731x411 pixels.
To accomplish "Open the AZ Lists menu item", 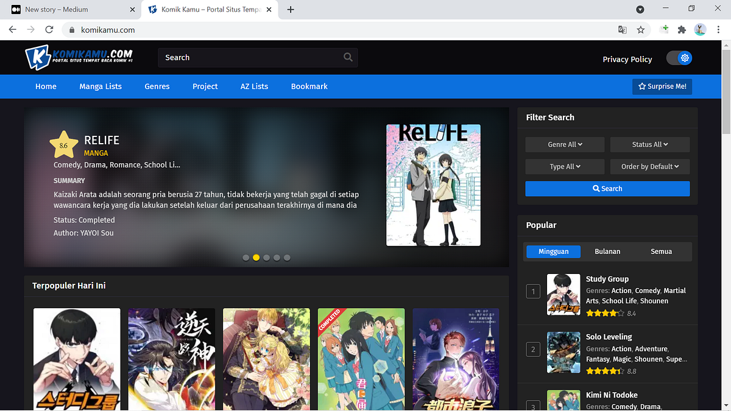I will [x=254, y=86].
